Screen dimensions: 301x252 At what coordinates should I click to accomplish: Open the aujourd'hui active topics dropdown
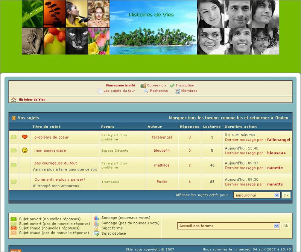coord(257,195)
